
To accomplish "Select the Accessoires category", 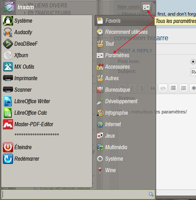I will click(x=125, y=67).
